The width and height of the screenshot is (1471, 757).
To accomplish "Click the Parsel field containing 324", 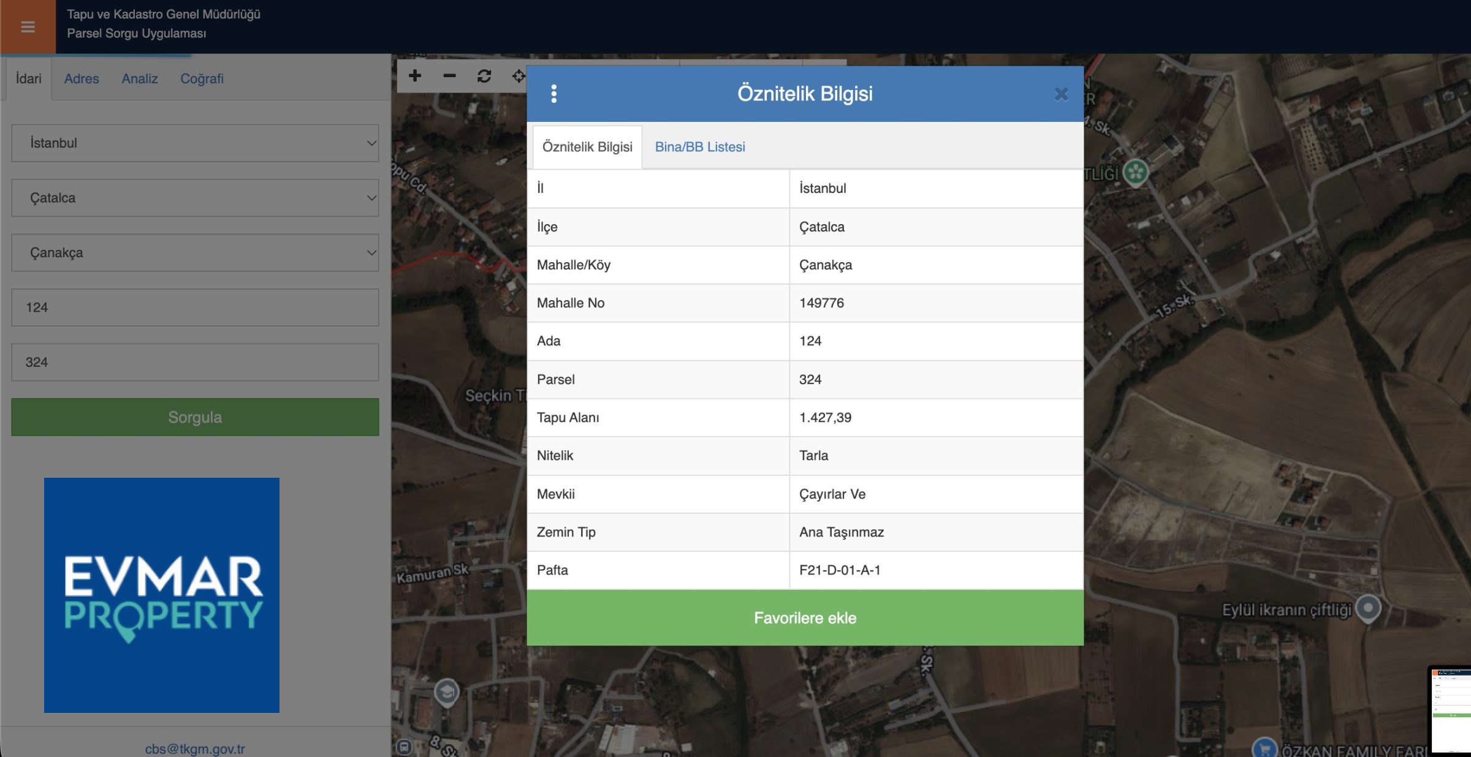I will point(195,362).
